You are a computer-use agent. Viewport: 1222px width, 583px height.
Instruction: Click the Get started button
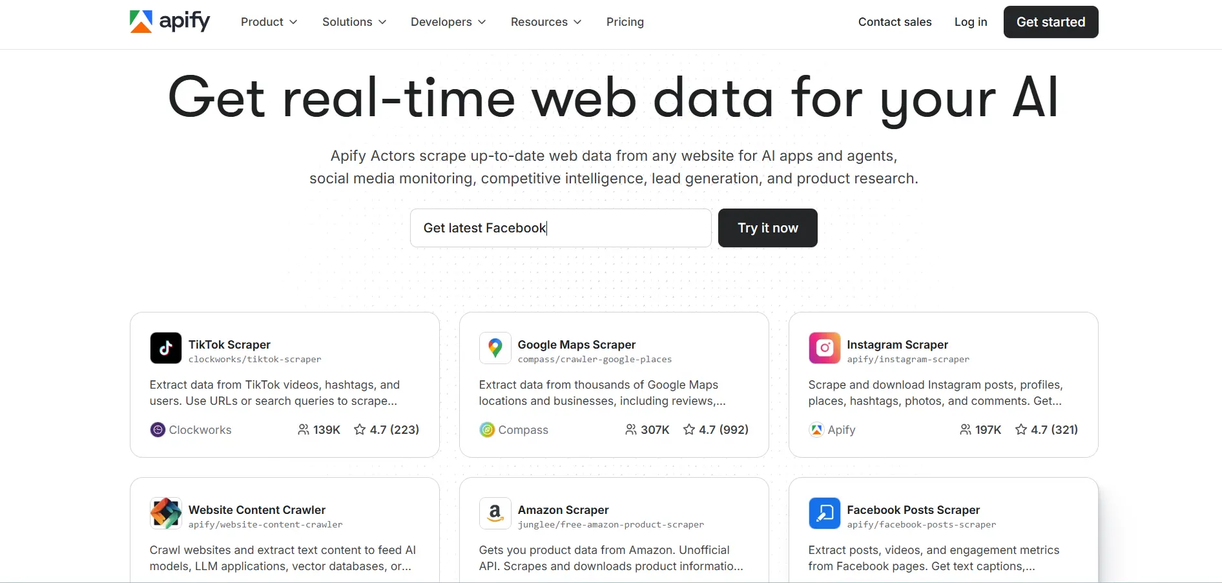[1050, 21]
